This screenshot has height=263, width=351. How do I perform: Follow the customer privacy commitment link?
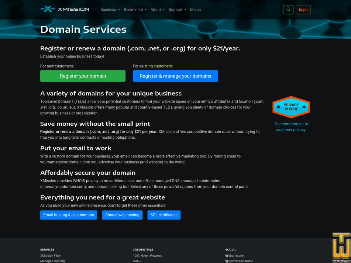[291, 127]
